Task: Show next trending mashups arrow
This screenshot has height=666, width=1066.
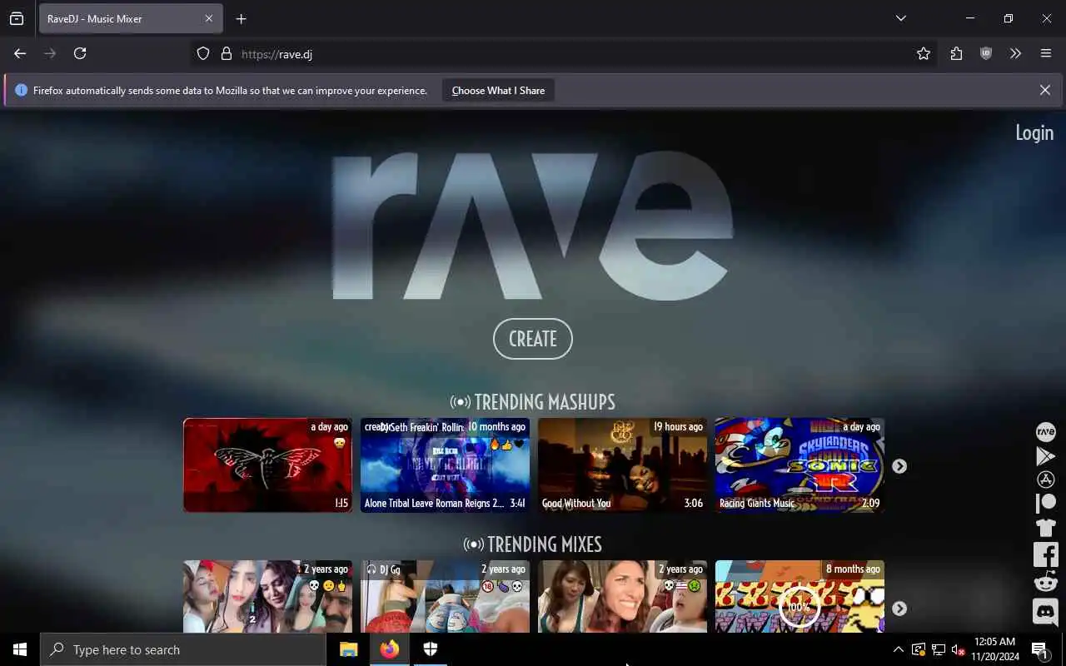Action: pos(899,466)
